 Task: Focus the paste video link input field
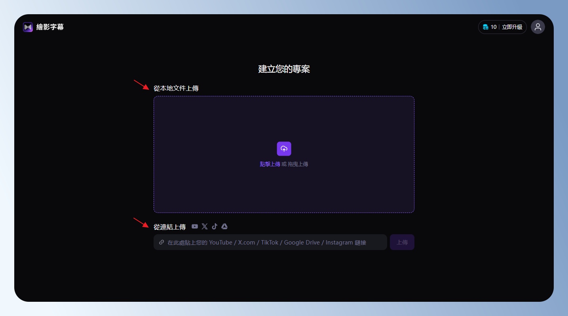273,242
